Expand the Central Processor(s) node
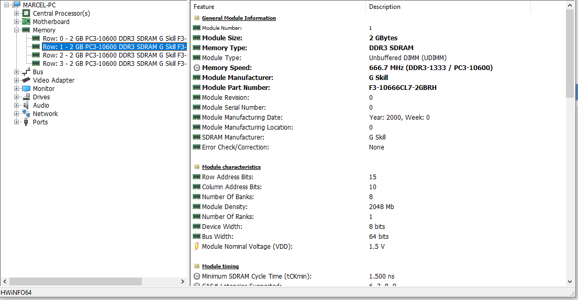 click(16, 13)
